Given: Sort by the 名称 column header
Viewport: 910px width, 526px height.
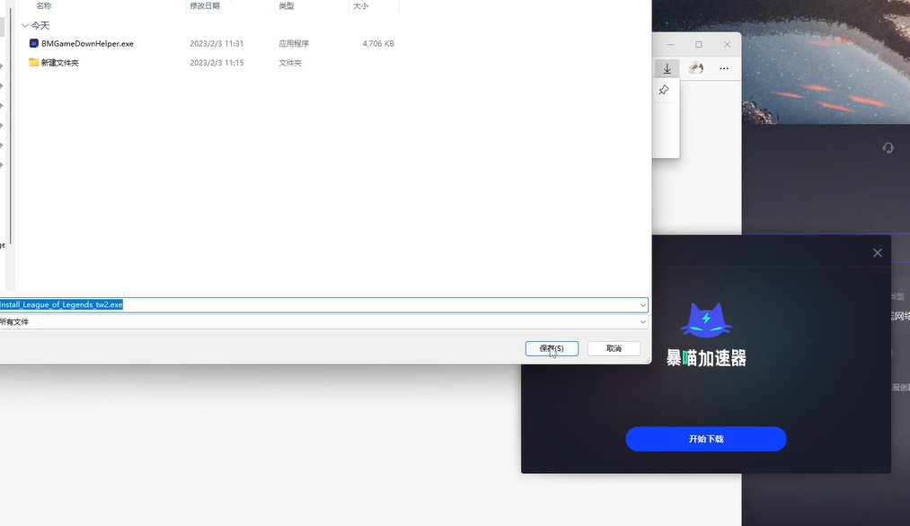Looking at the screenshot, I should pos(43,5).
